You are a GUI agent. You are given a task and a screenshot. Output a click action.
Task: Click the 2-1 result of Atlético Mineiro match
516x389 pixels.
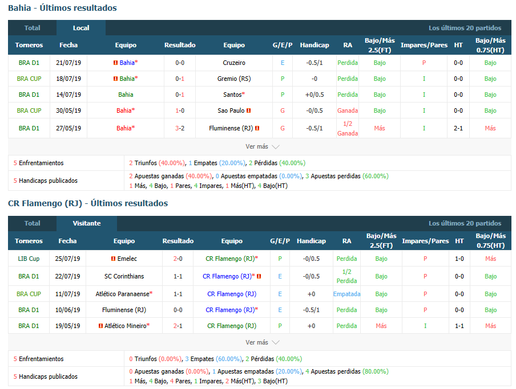coord(178,326)
